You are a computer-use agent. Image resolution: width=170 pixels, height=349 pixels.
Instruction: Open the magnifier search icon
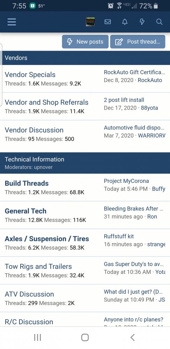pos(159,22)
